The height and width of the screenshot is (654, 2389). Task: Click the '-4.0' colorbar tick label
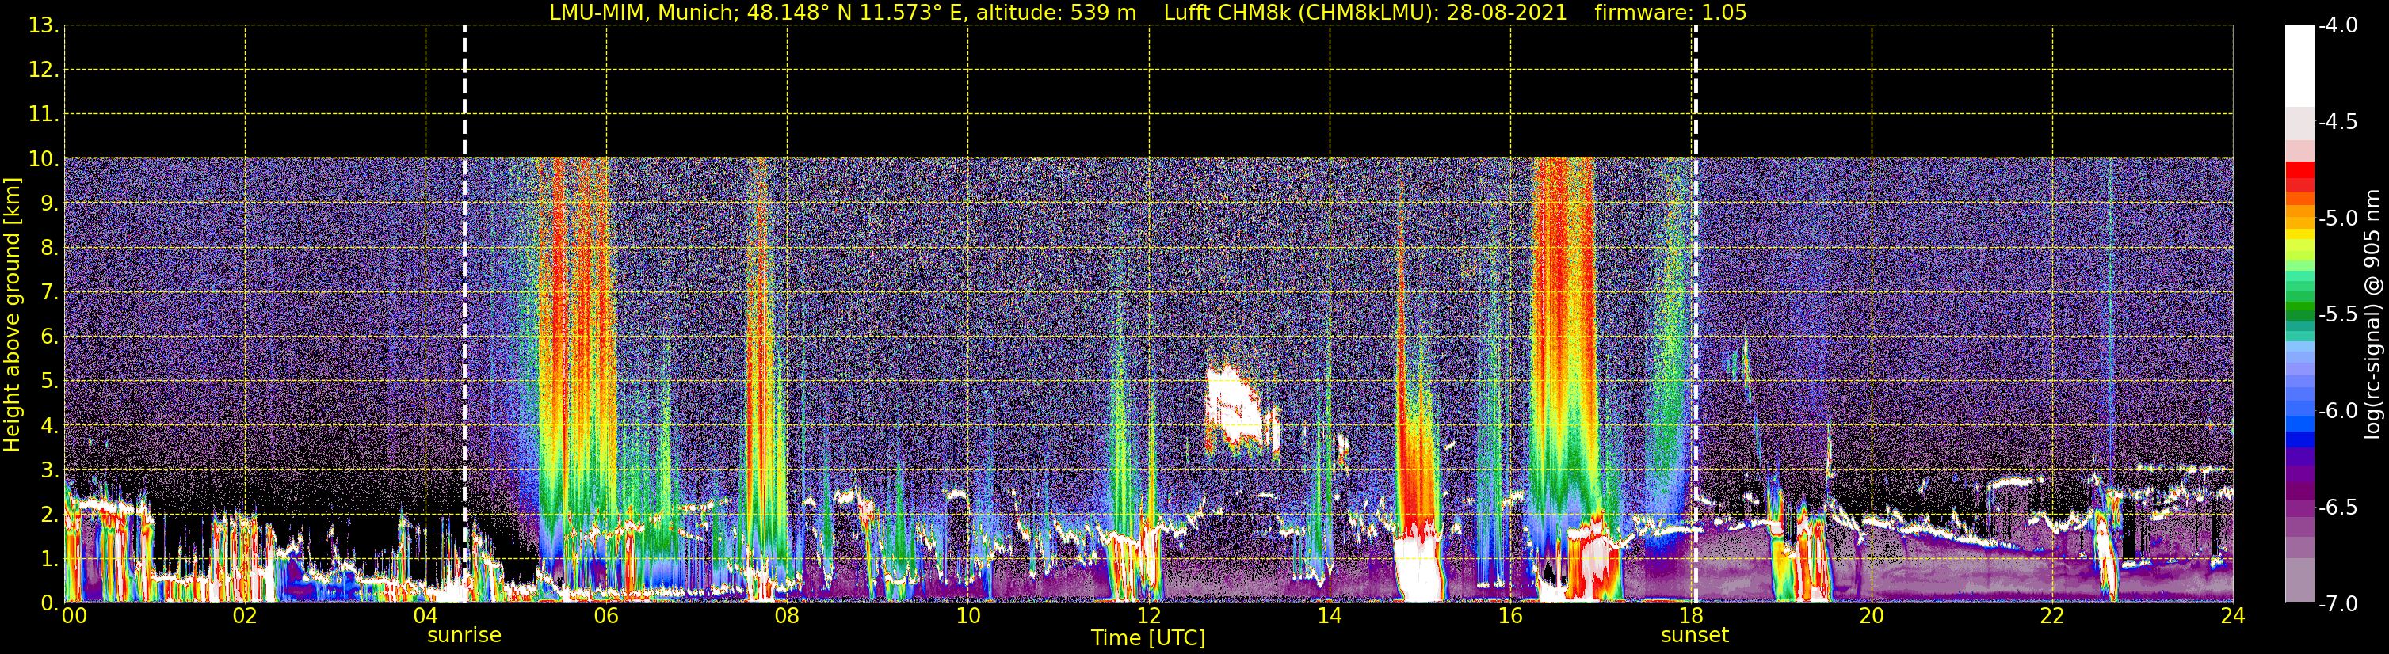2338,26
